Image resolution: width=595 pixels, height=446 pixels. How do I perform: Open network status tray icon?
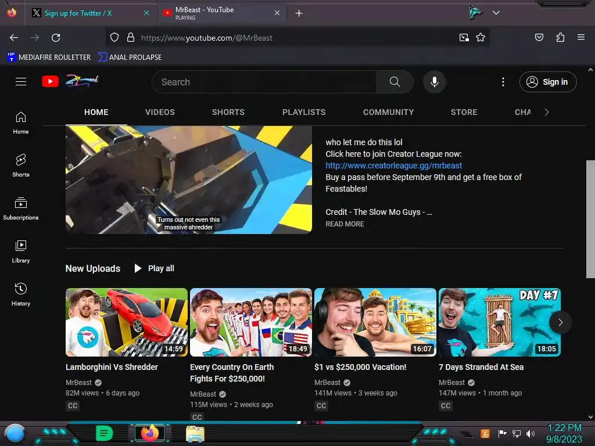click(x=516, y=433)
